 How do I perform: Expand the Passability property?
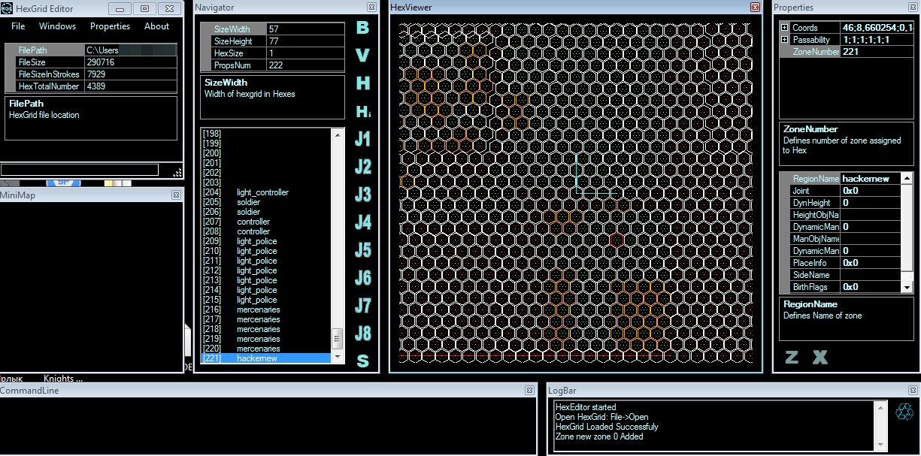pos(785,40)
